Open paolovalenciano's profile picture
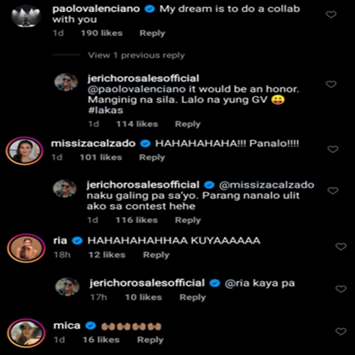The width and height of the screenshot is (355, 355). pos(26,16)
